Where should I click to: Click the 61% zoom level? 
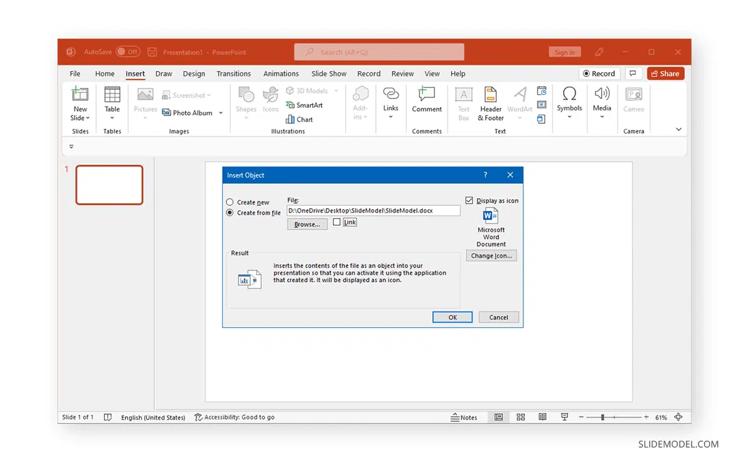(x=661, y=418)
